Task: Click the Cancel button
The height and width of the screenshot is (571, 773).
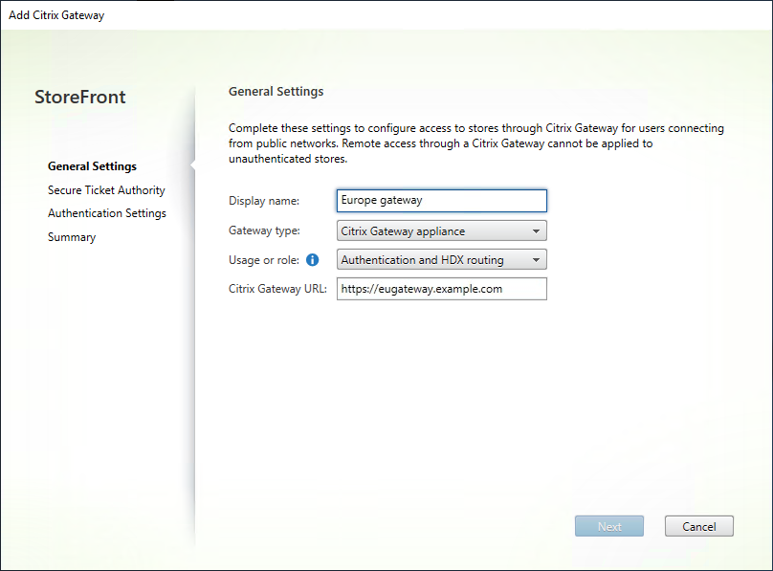Action: click(698, 526)
